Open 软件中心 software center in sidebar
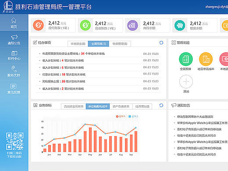Viewport: 228px width, 171px height. [14, 56]
